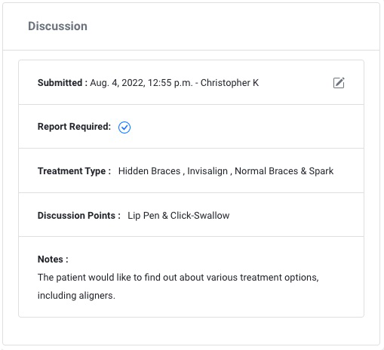The width and height of the screenshot is (384, 350).
Task: Click the first line of patient notes
Action: [178, 278]
